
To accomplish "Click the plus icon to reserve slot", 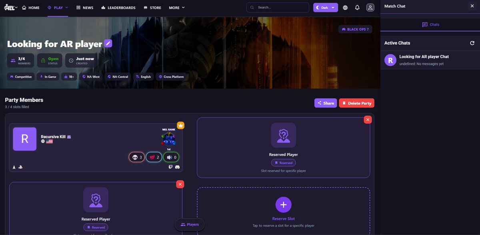I will coord(283,205).
